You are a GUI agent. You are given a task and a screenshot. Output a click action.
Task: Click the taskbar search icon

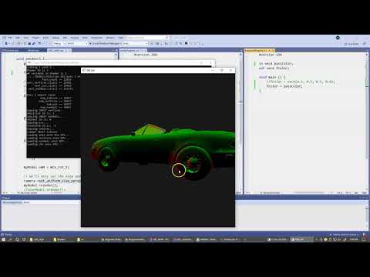click(x=11, y=239)
